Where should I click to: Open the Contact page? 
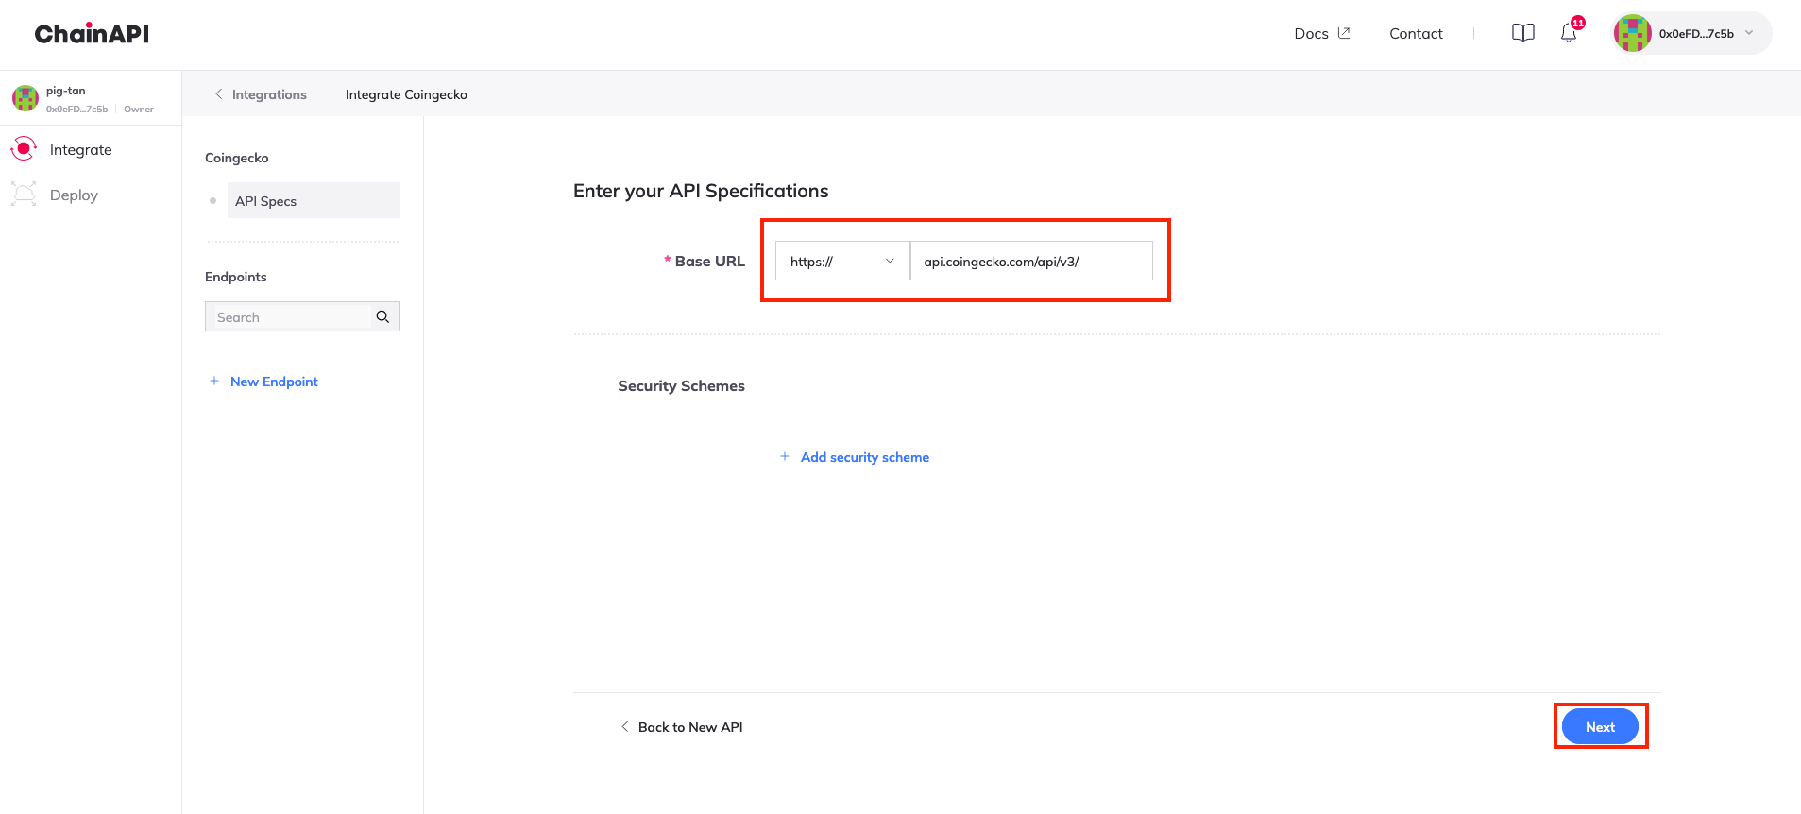click(x=1416, y=34)
